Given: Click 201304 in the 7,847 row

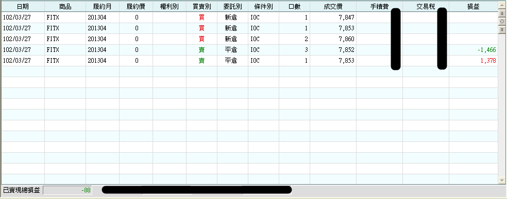Looking at the screenshot, I should tap(97, 17).
